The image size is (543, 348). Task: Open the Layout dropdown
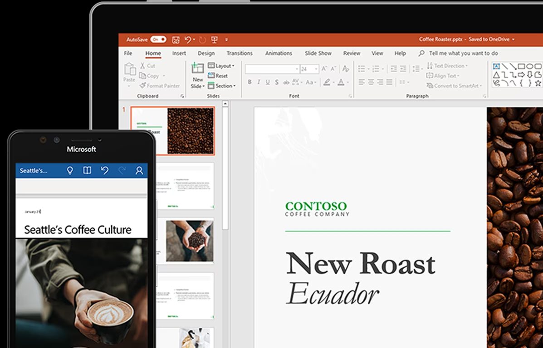click(x=221, y=66)
